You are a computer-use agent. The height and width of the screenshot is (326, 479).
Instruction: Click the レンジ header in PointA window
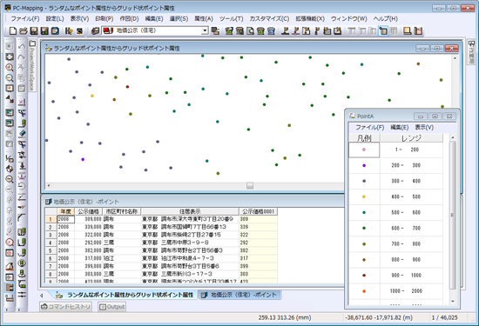pos(411,138)
